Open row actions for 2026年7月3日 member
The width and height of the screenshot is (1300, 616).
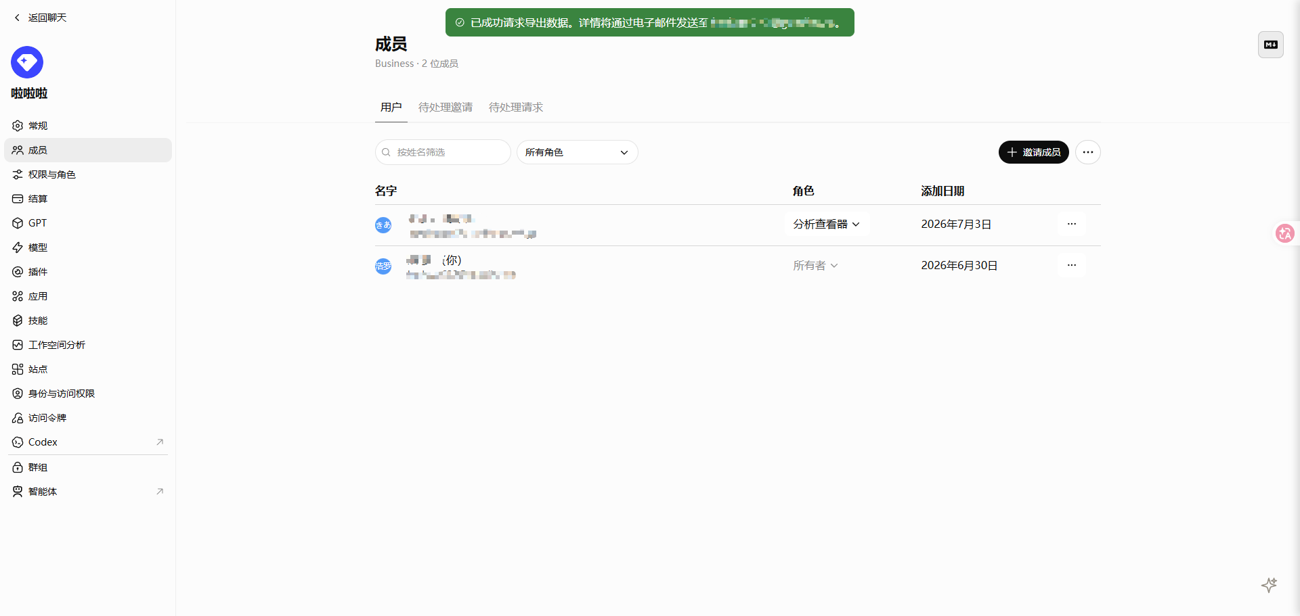(1072, 224)
